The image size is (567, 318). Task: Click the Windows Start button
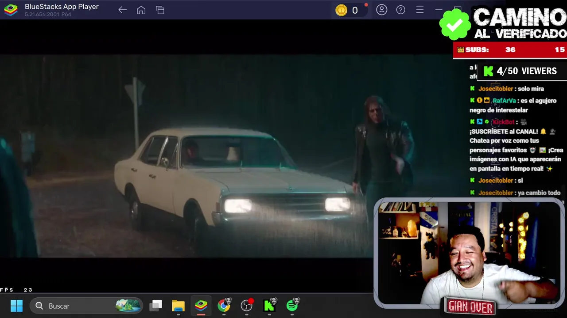coord(16,306)
